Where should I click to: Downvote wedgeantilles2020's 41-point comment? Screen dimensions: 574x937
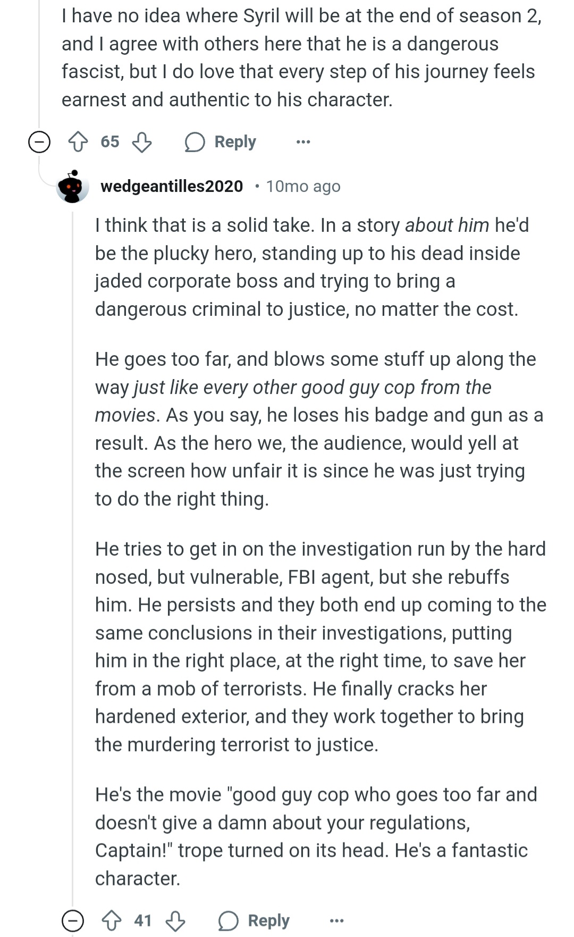(x=175, y=921)
